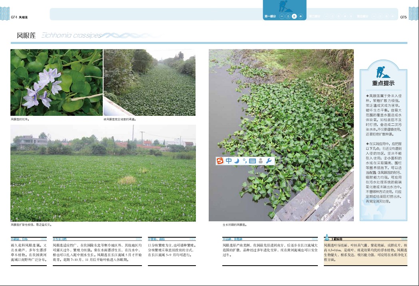The width and height of the screenshot is (419, 286).
Task: Click the large field of water hyacinth photo
Action: (x=103, y=173)
